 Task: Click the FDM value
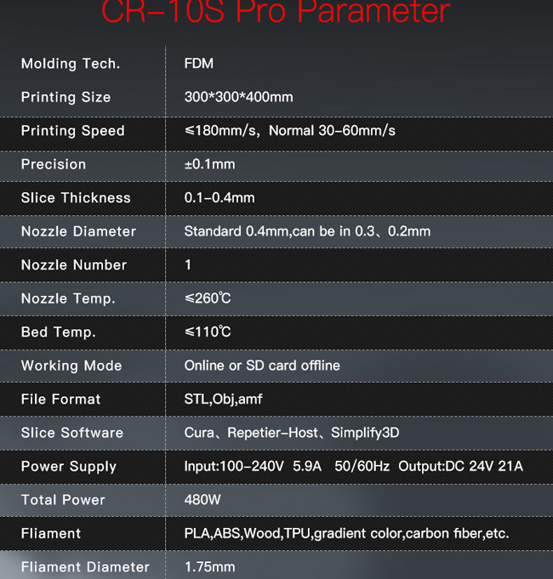point(199,63)
